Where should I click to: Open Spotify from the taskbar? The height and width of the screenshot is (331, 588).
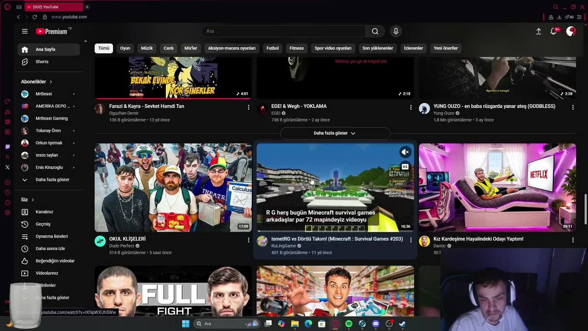[x=349, y=324]
